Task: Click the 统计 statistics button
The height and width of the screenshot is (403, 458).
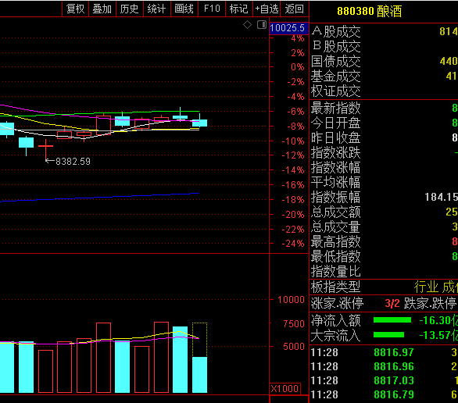Action: [156, 9]
